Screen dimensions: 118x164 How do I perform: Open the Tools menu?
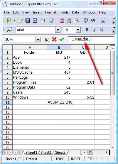(x=64, y=12)
